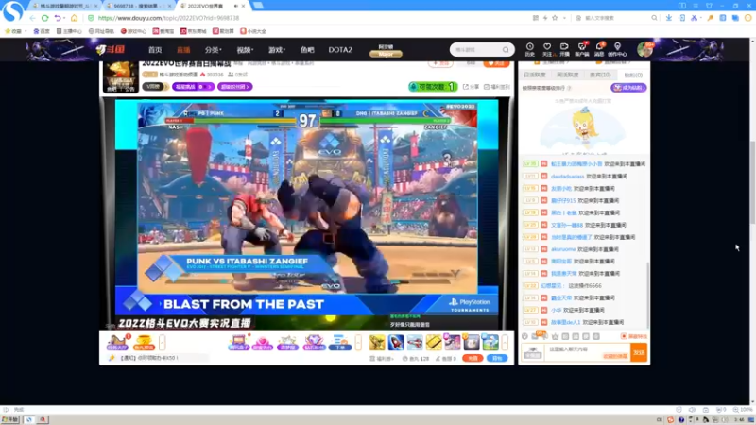Image resolution: width=756 pixels, height=425 pixels.
Task: Select the rocket gift icon
Action: (x=396, y=343)
